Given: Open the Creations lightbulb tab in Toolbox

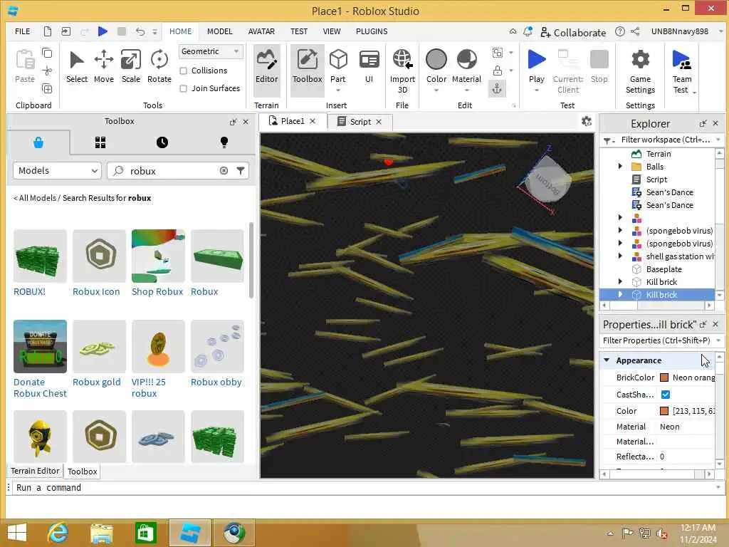Looking at the screenshot, I should pos(224,142).
